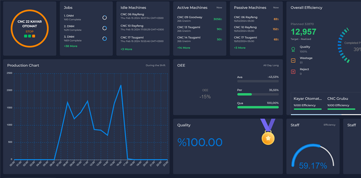This screenshot has height=178, width=361.
Task: Click the Now label on Passive Machines
Action: (x=276, y=8)
